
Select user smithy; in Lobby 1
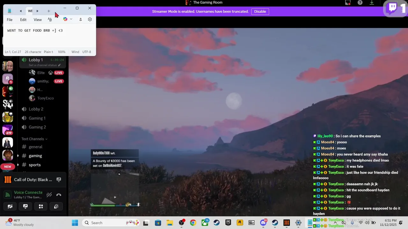pos(43,81)
